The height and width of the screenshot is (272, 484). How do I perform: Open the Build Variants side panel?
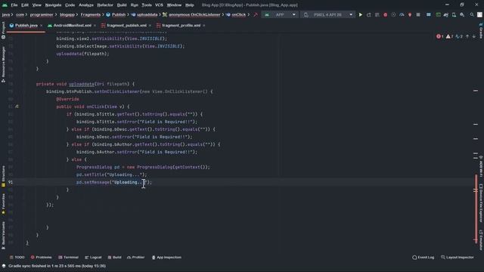[3, 236]
